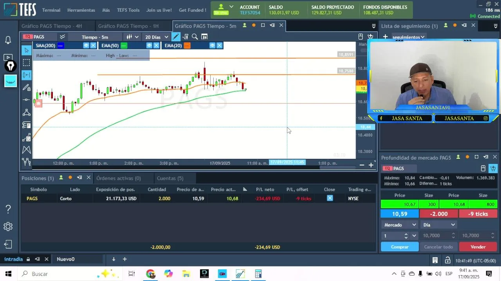The image size is (501, 281).
Task: Open the Mercado order type dropdown
Action: [x=400, y=225]
